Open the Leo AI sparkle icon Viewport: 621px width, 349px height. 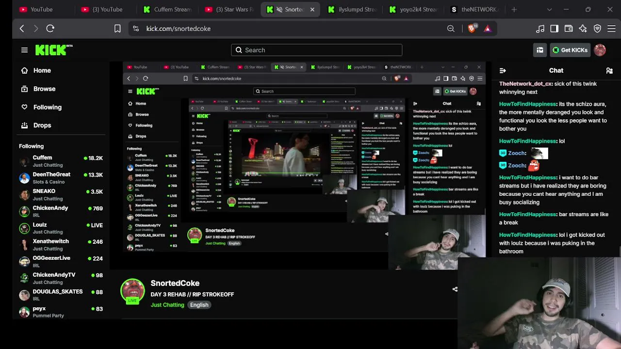583,29
